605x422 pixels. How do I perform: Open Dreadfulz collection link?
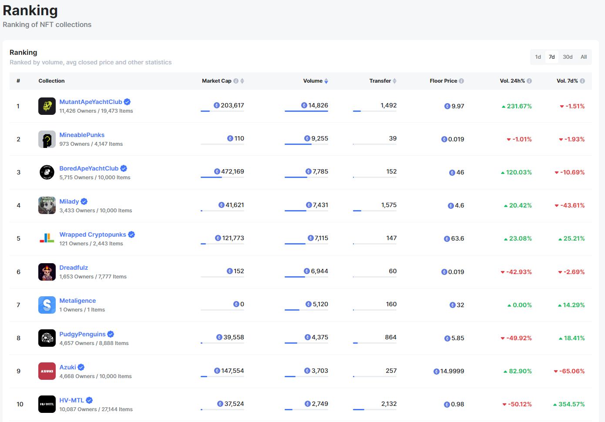[74, 268]
